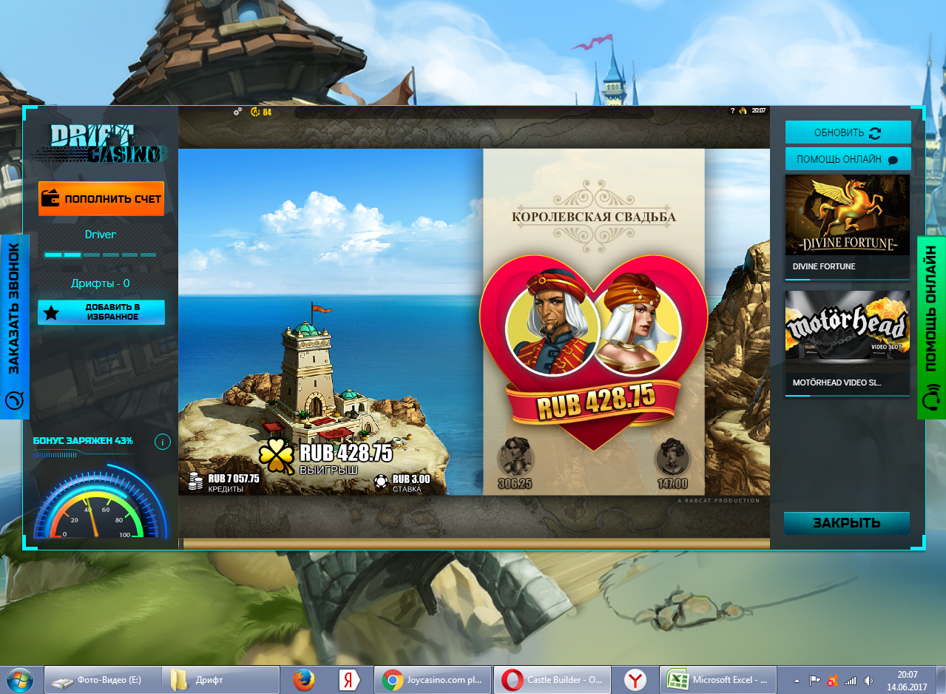
Task: Close the game with Закрыть
Action: coord(847,523)
